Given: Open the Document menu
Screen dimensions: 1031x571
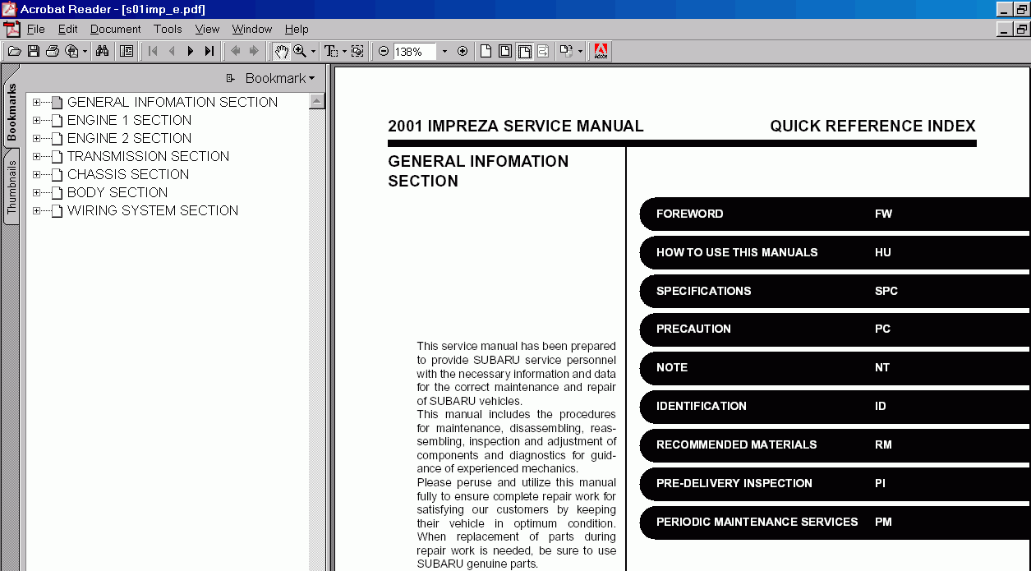Looking at the screenshot, I should pos(116,29).
